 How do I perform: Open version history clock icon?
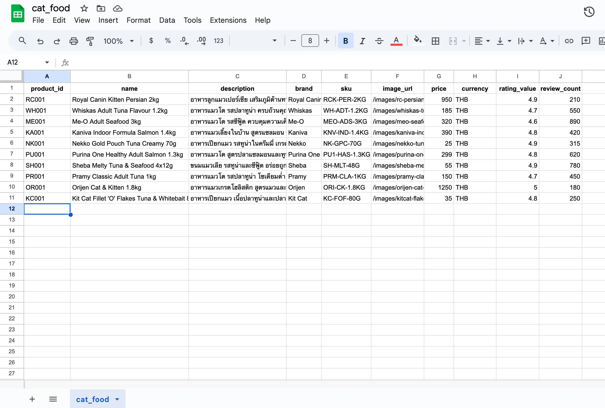(x=589, y=12)
